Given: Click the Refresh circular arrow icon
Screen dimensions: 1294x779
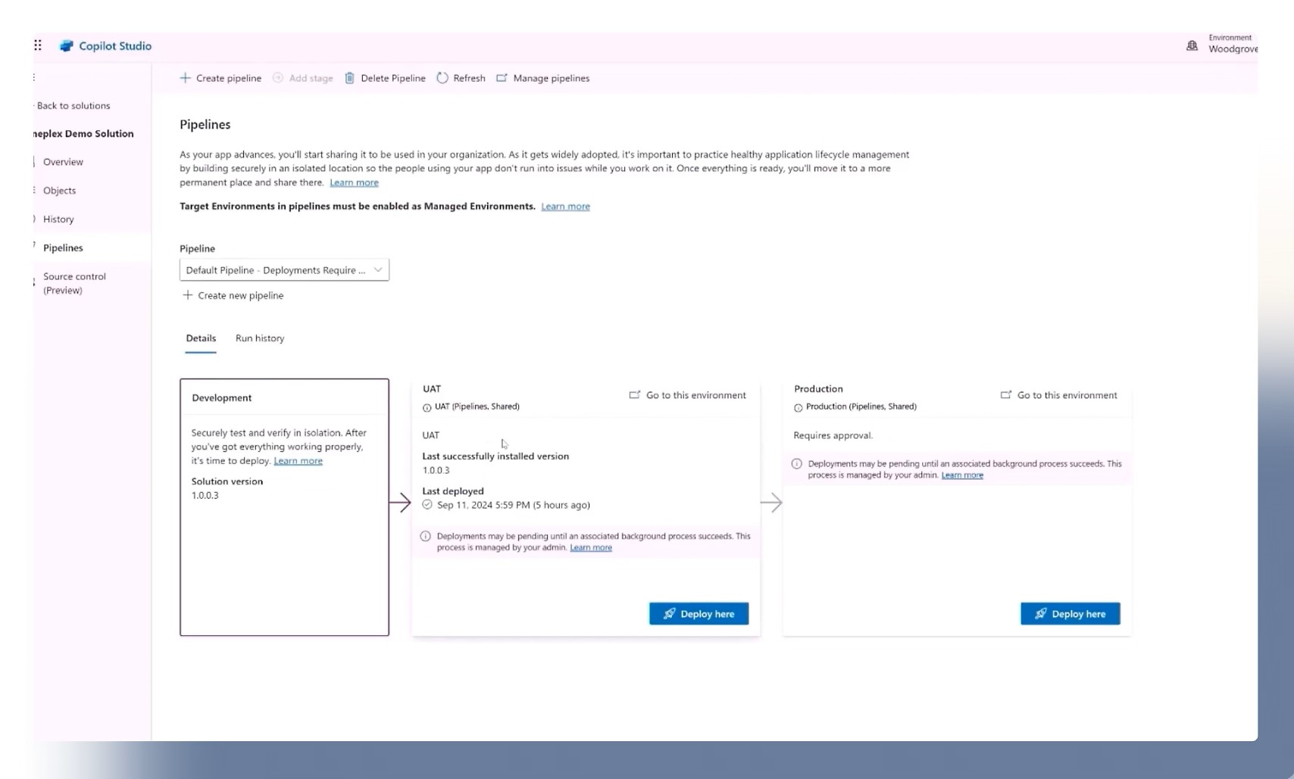Looking at the screenshot, I should tap(442, 78).
